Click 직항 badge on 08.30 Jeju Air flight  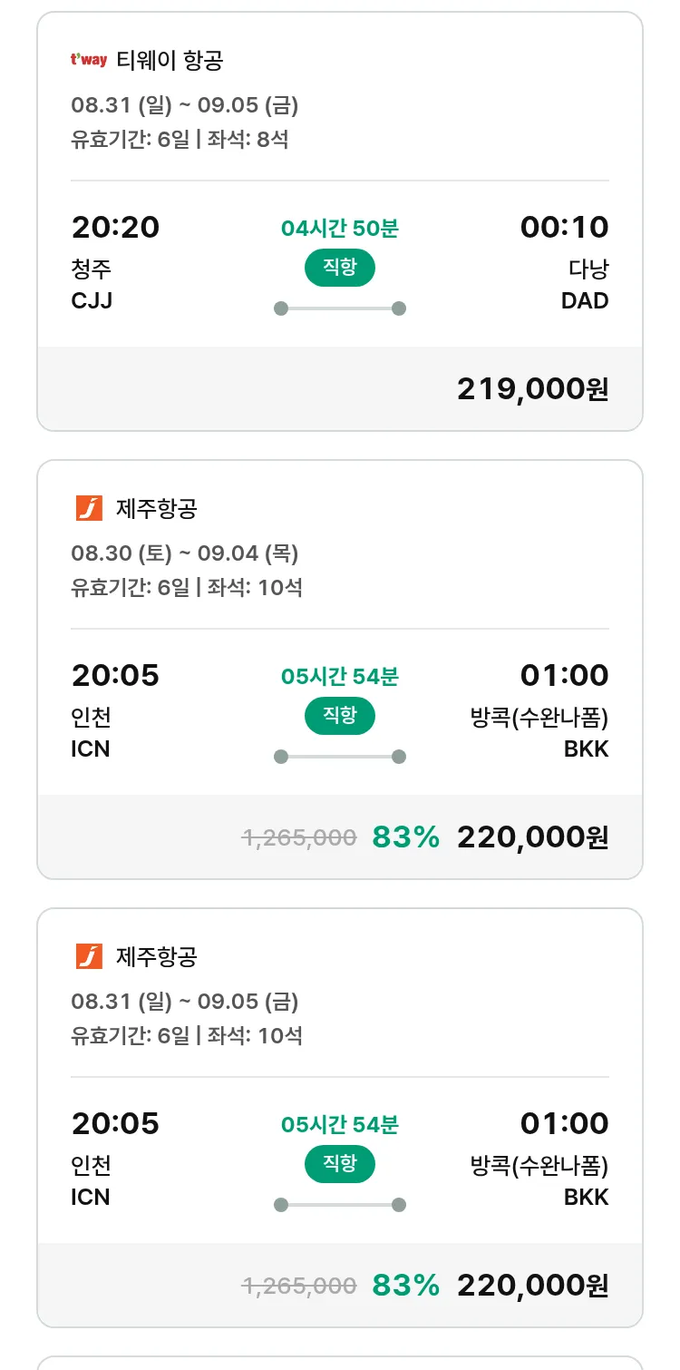(339, 717)
